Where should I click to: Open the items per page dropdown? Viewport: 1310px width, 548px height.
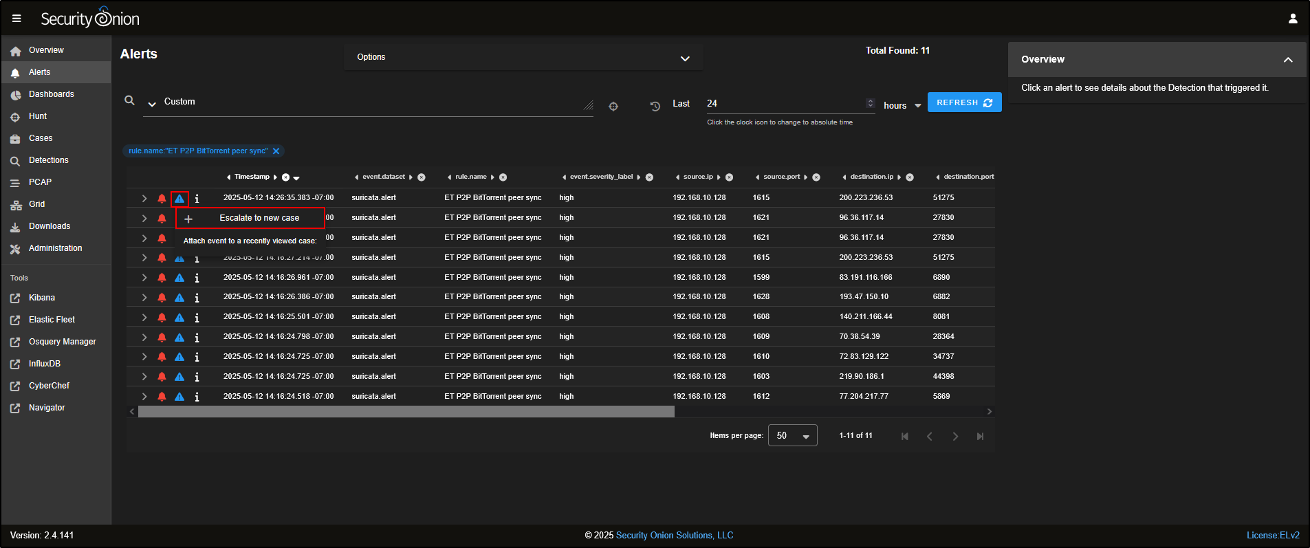(792, 436)
